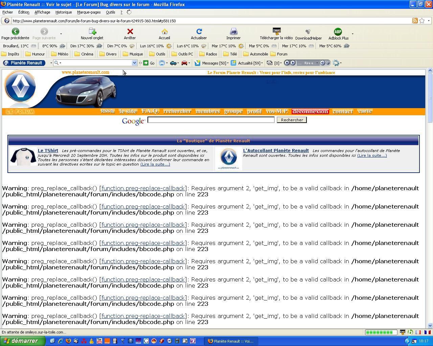Image resolution: width=433 pixels, height=346 pixels.
Task: Open the Musique bookmarks folder
Action: tap(133, 54)
